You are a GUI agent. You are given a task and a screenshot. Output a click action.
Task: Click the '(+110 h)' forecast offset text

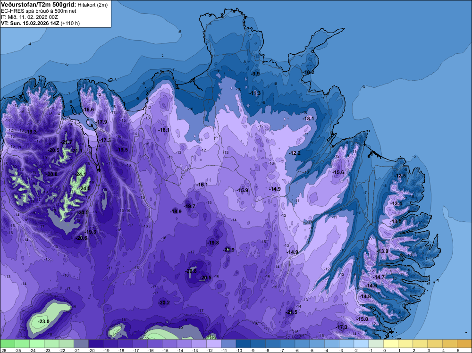click(x=70, y=23)
